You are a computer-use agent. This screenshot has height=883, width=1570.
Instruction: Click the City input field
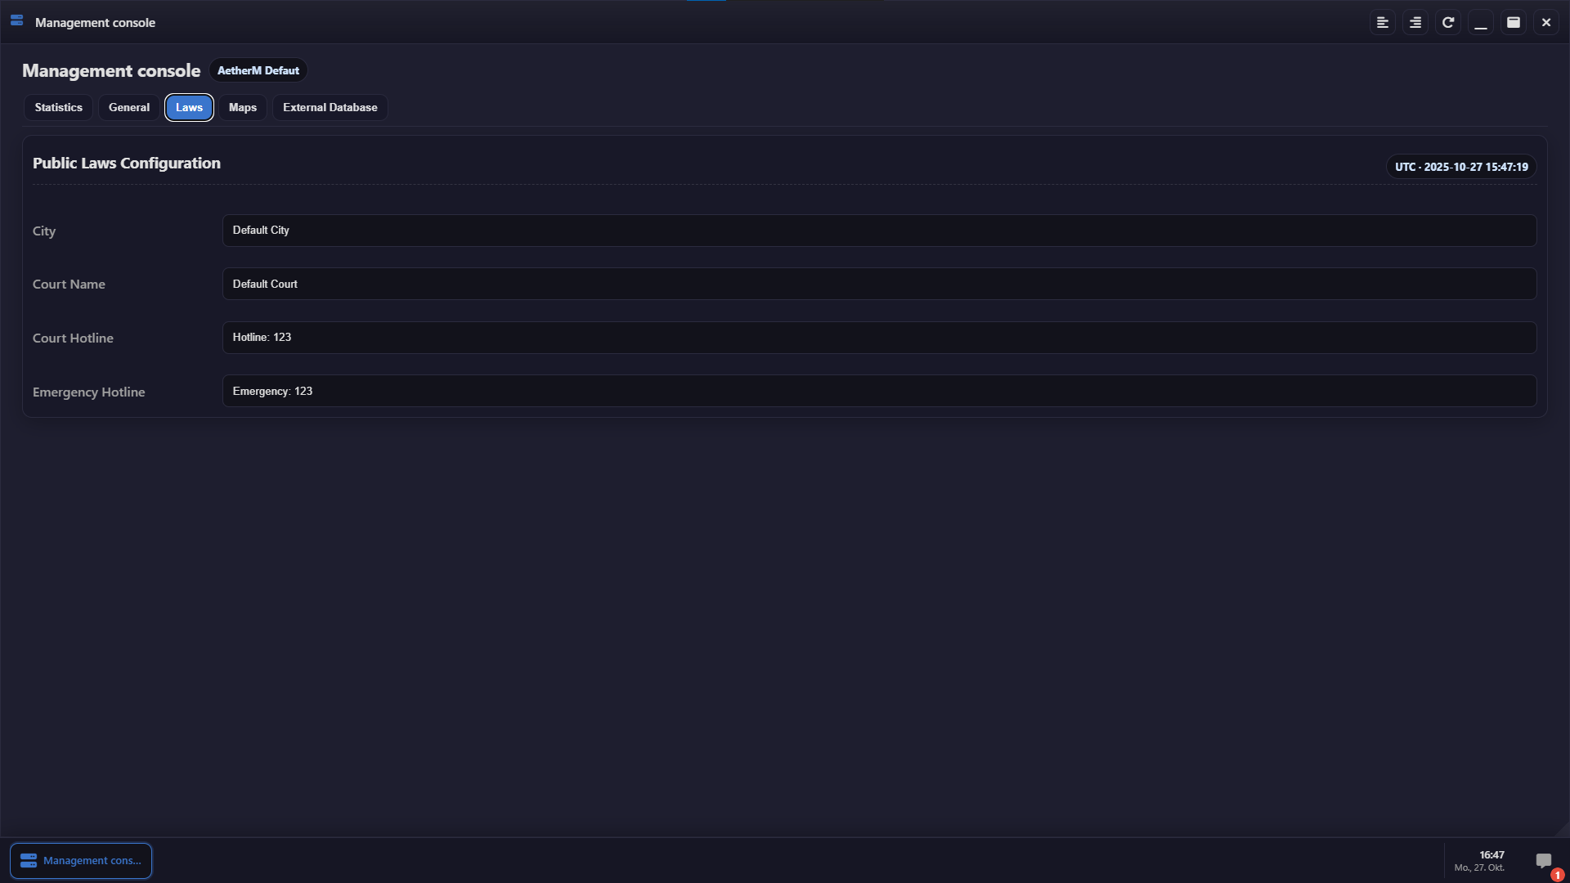(879, 231)
